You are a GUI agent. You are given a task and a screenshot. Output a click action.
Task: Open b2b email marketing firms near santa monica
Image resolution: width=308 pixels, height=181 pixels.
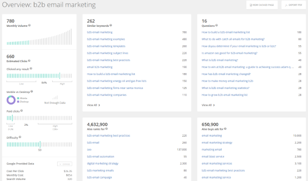pos(115,88)
